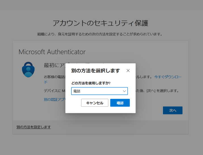Click the 次へ button behind the dialog
This screenshot has width=203, height=155.
pos(173,110)
